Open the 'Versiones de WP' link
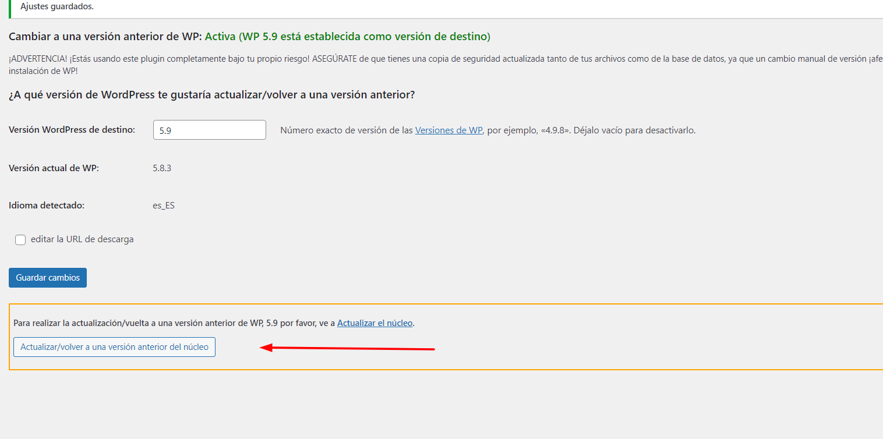Viewport: 883px width, 439px height. click(448, 130)
